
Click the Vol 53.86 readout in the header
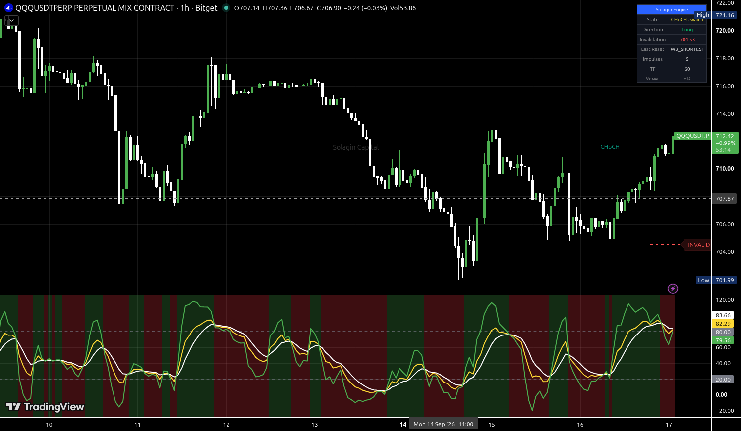click(403, 8)
